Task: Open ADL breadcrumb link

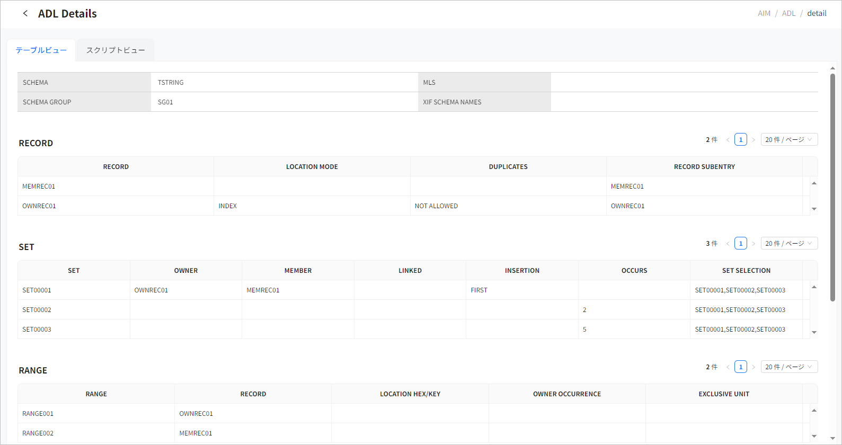Action: coord(788,13)
